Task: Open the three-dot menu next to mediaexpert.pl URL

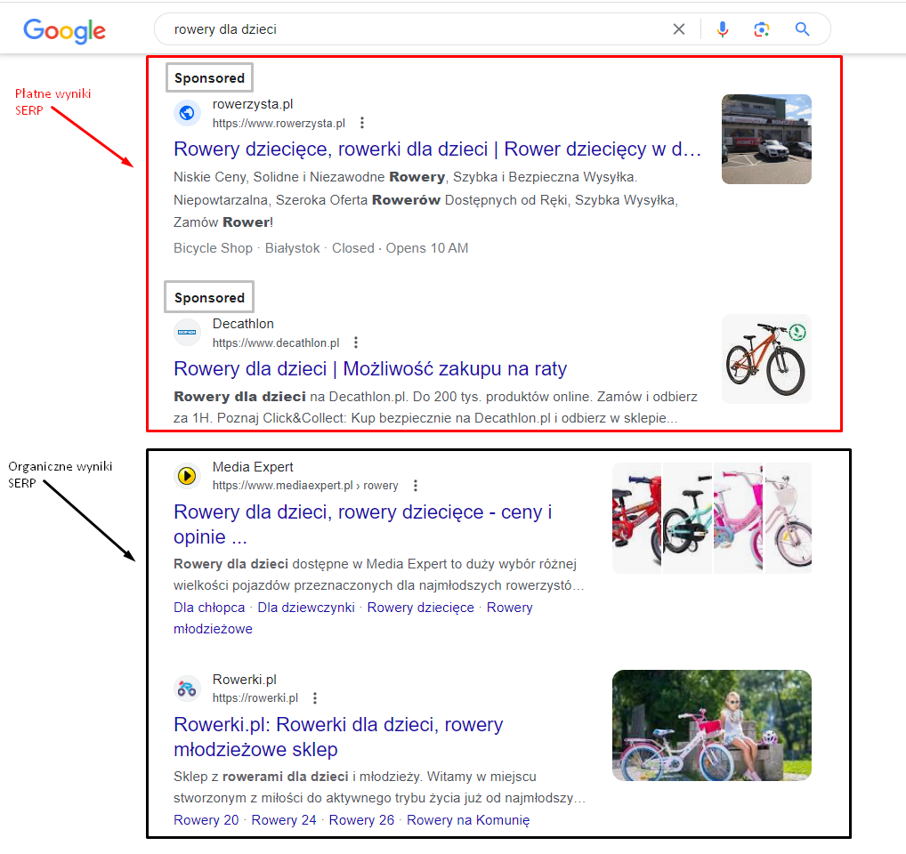Action: pos(416,486)
